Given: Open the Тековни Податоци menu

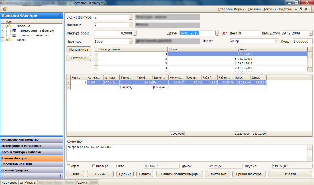Looking at the screenshot, I should pos(278,9).
